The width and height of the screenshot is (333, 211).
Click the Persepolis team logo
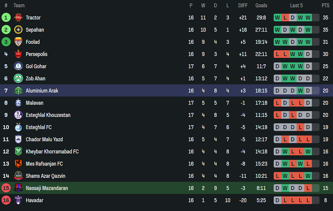click(18, 54)
